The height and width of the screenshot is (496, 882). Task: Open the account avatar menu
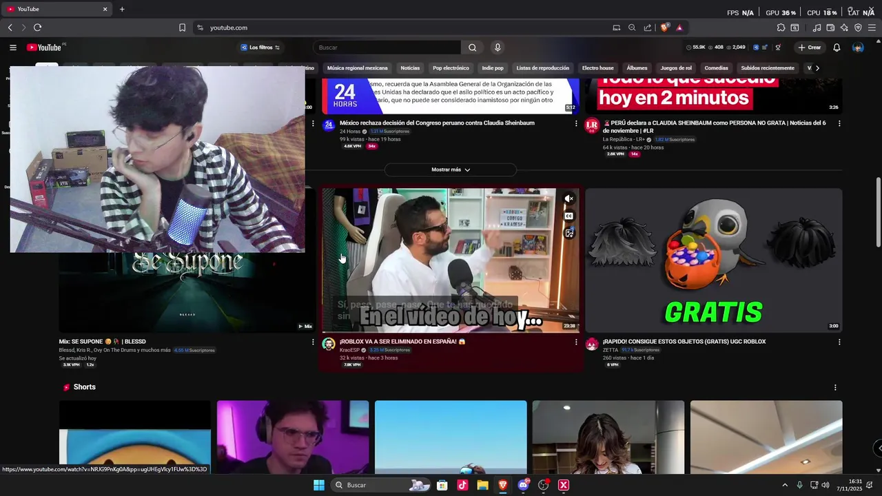coord(858,48)
